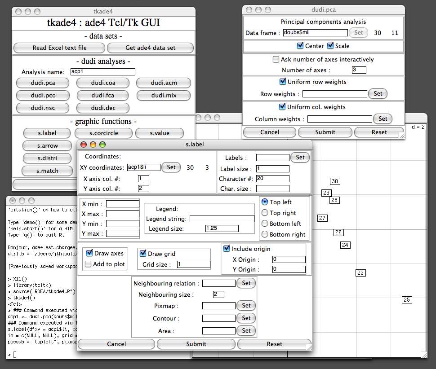Submit the s.label dialog
Image resolution: width=436 pixels, height=369 pixels.
point(196,344)
